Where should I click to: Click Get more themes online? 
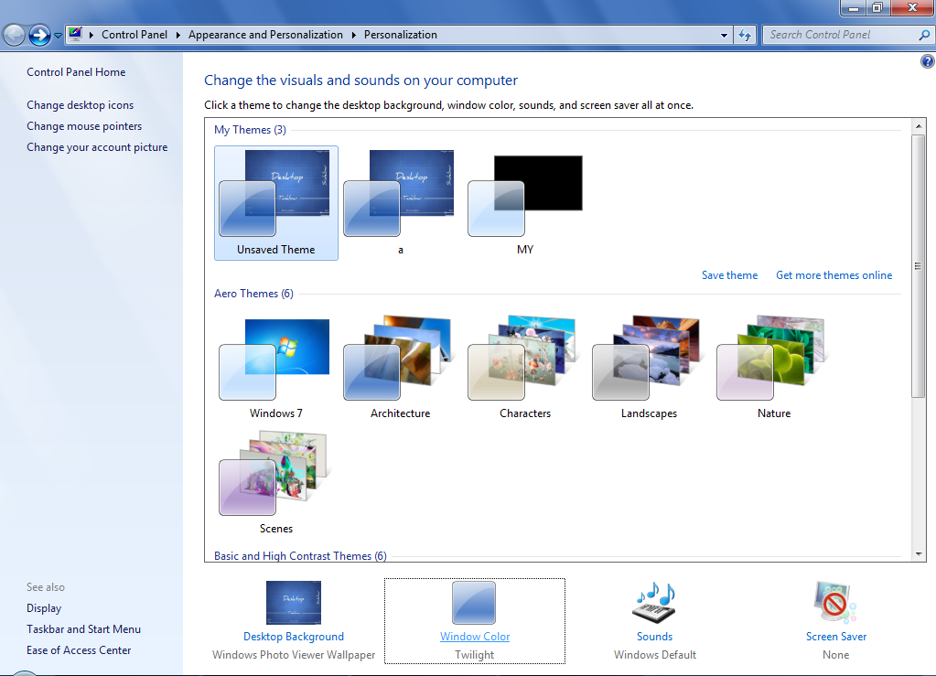pyautogui.click(x=834, y=275)
